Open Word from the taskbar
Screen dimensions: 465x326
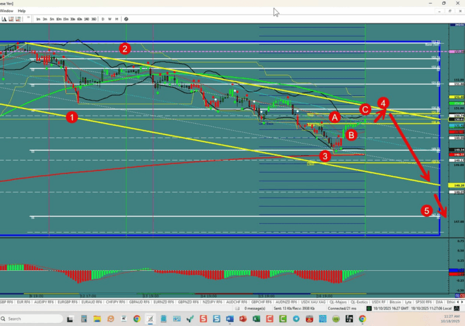[229, 319]
